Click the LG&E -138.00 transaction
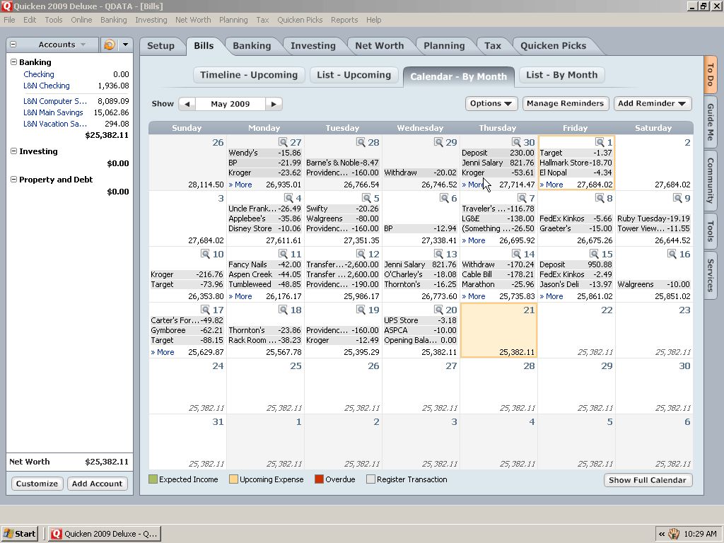724x543 pixels. pos(498,218)
